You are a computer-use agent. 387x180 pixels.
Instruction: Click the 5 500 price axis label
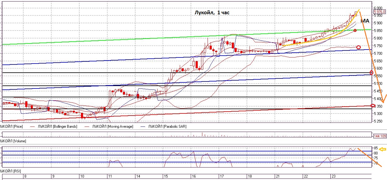coord(378,84)
